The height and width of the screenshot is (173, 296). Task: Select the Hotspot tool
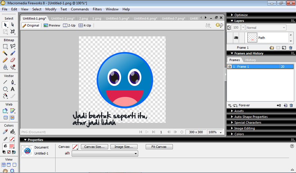pos(5,111)
